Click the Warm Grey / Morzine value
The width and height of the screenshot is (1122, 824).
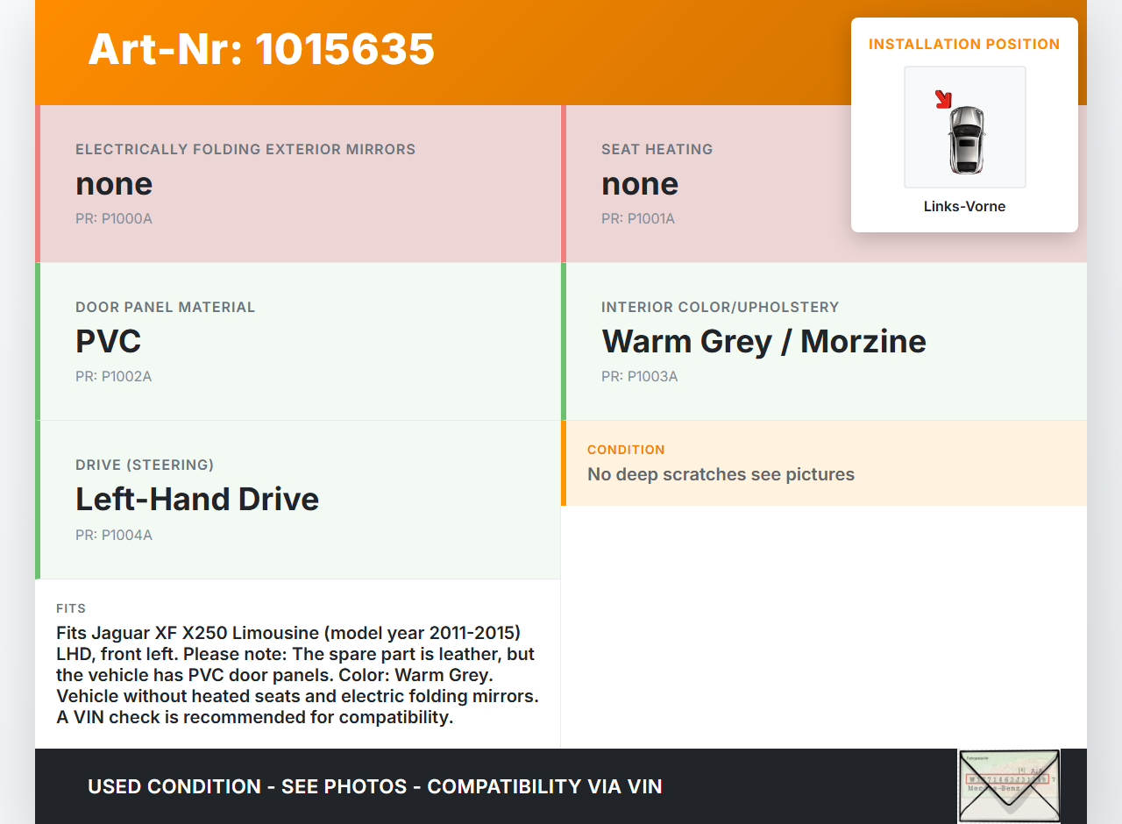click(763, 341)
